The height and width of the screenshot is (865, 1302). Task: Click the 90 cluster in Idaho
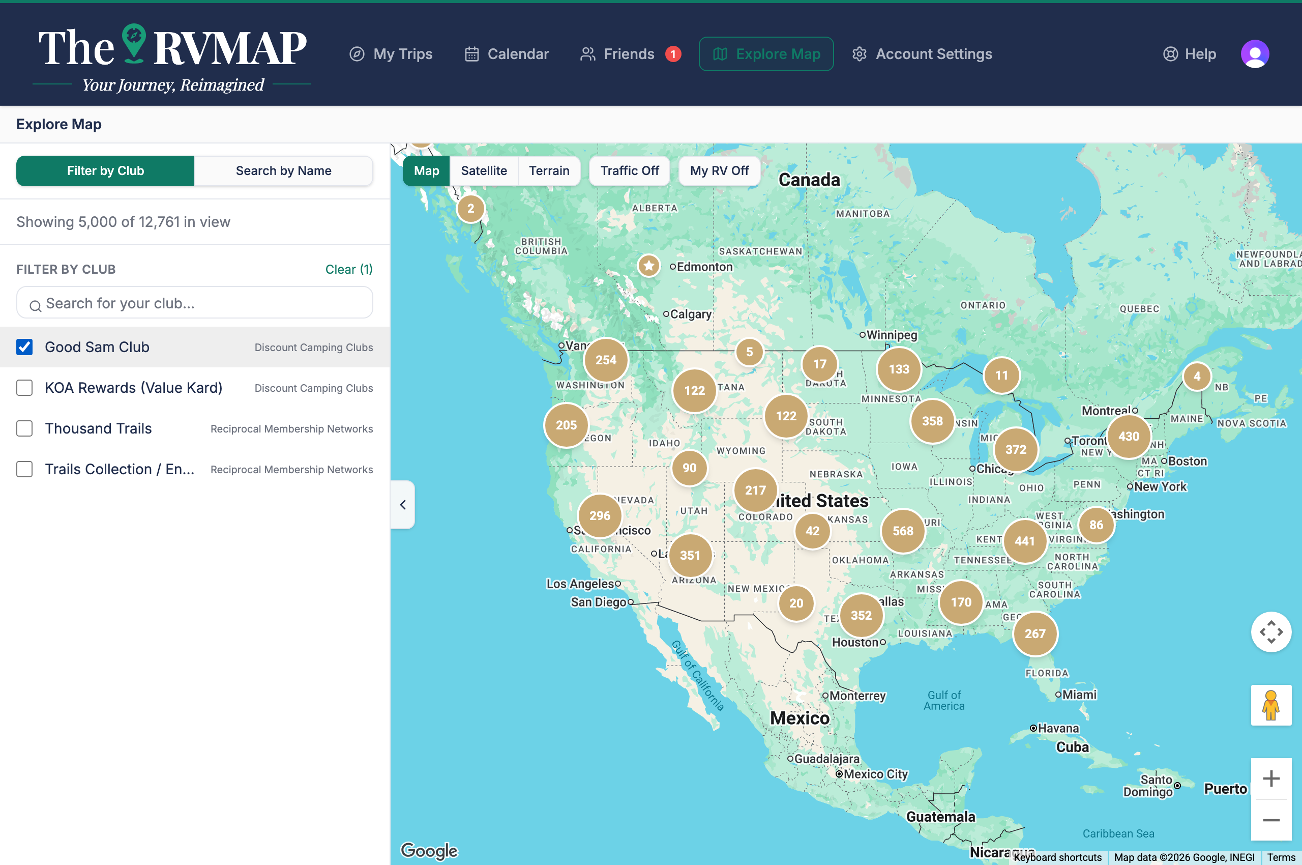689,468
